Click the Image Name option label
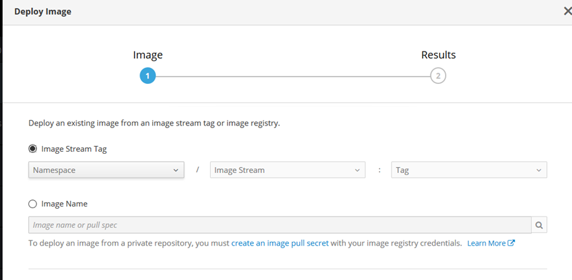Image resolution: width=572 pixels, height=280 pixels. pos(64,204)
